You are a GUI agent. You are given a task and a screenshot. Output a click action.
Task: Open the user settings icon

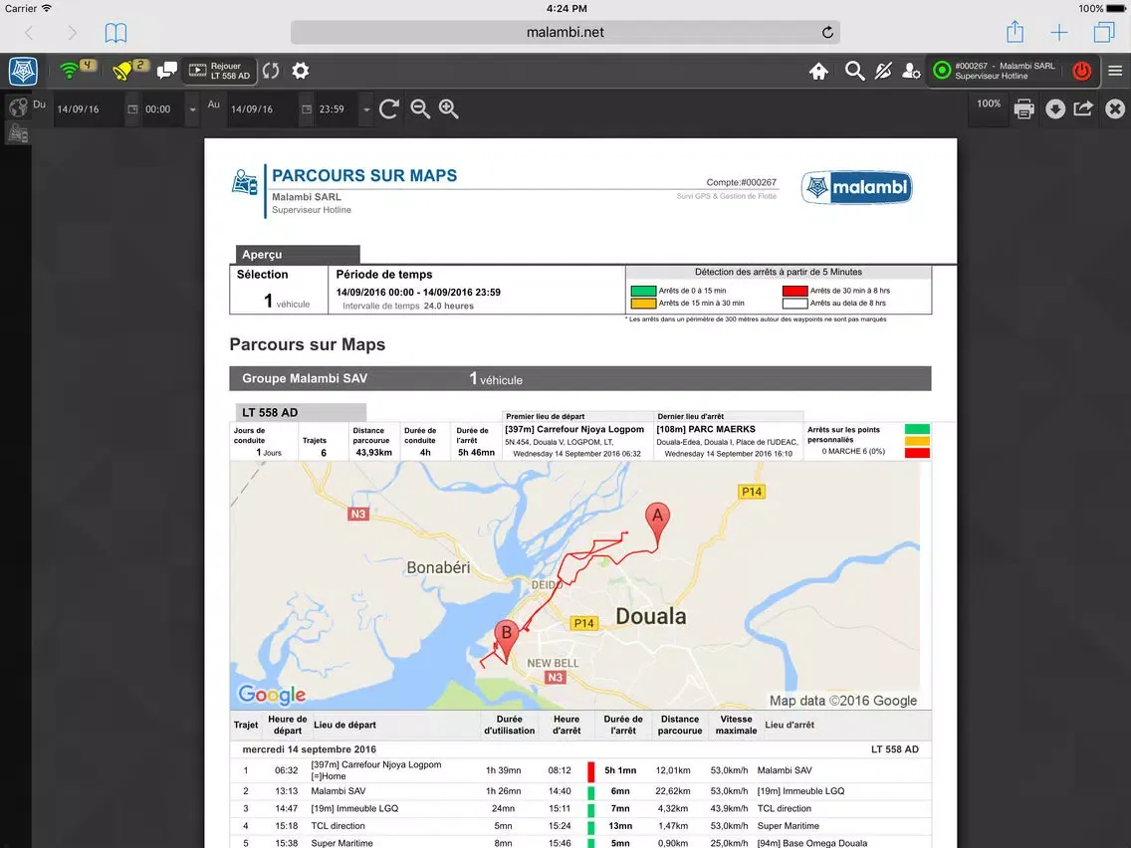pyautogui.click(x=911, y=71)
